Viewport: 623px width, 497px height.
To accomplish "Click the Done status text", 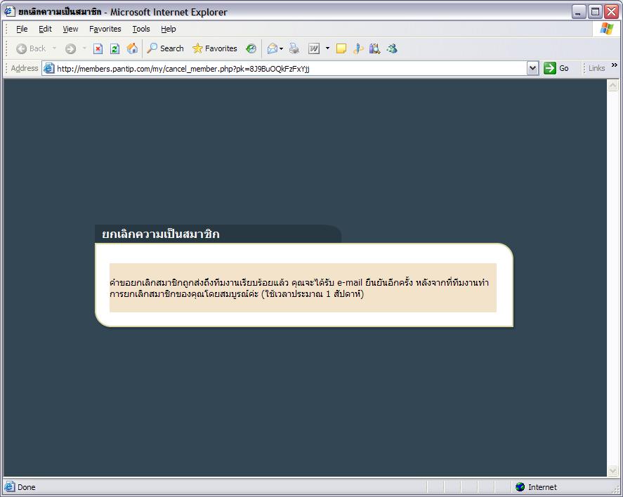I will 27,487.
